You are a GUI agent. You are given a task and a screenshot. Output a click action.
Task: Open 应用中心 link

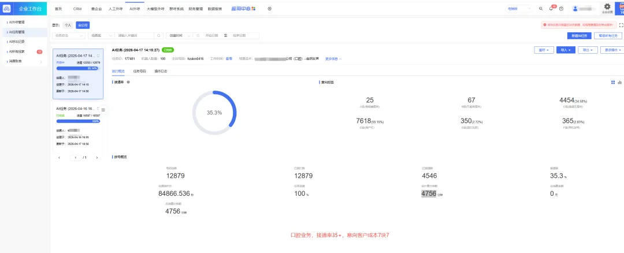[241, 8]
